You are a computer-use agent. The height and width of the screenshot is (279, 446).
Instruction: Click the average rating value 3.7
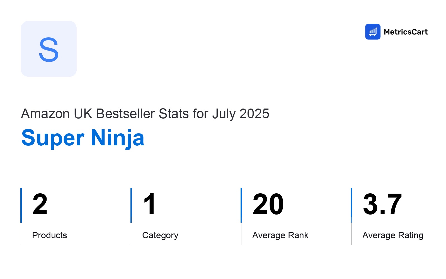click(382, 205)
